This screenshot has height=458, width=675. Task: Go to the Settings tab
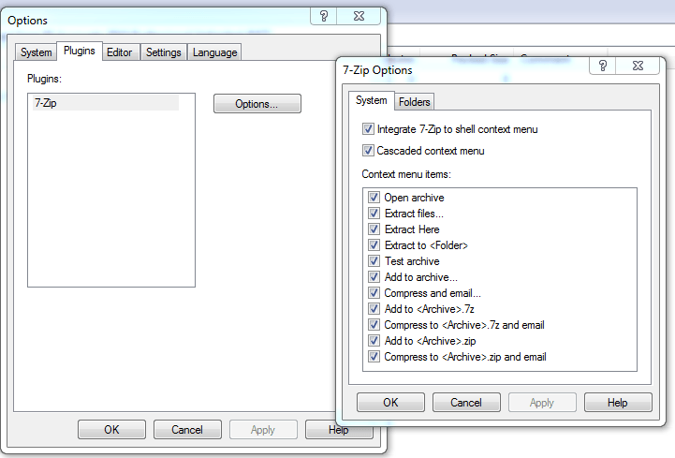[163, 52]
